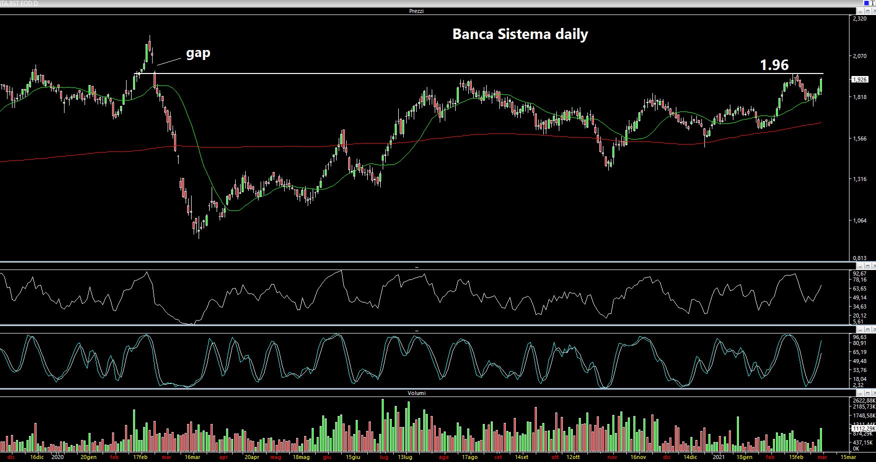Click the blue square icon in the title bar

pyautogui.click(x=866, y=3)
